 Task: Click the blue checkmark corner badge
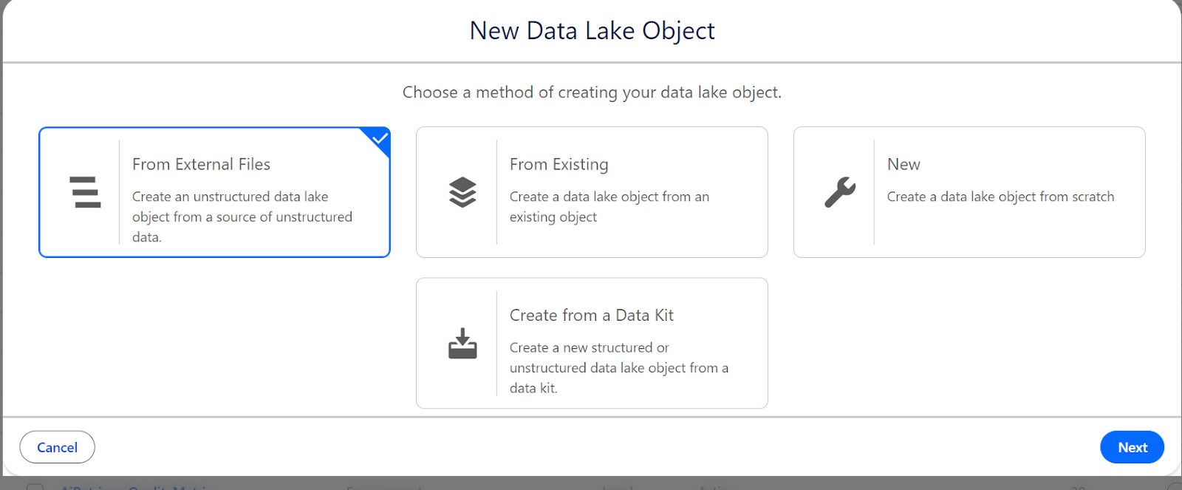pyautogui.click(x=380, y=138)
